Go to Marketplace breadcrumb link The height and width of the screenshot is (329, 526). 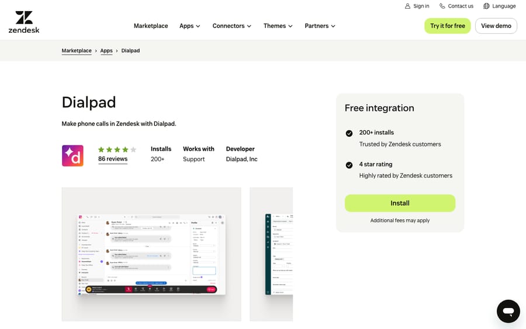point(77,51)
